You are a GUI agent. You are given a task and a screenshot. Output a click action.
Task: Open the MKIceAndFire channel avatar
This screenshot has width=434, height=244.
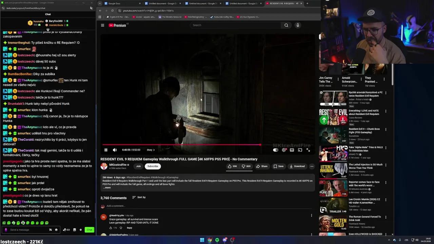tap(104, 166)
